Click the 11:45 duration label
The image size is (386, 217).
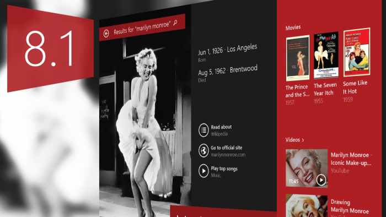293,182
